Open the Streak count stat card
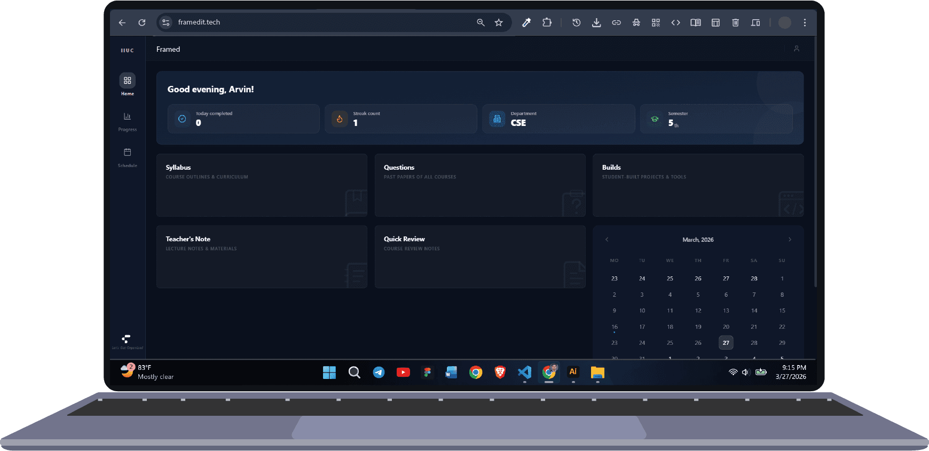Image resolution: width=929 pixels, height=451 pixels. coord(401,118)
